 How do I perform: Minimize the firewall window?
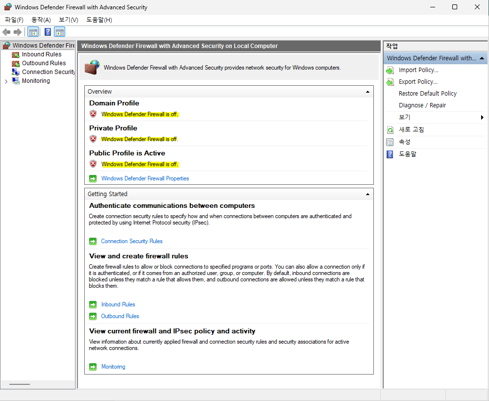point(433,7)
